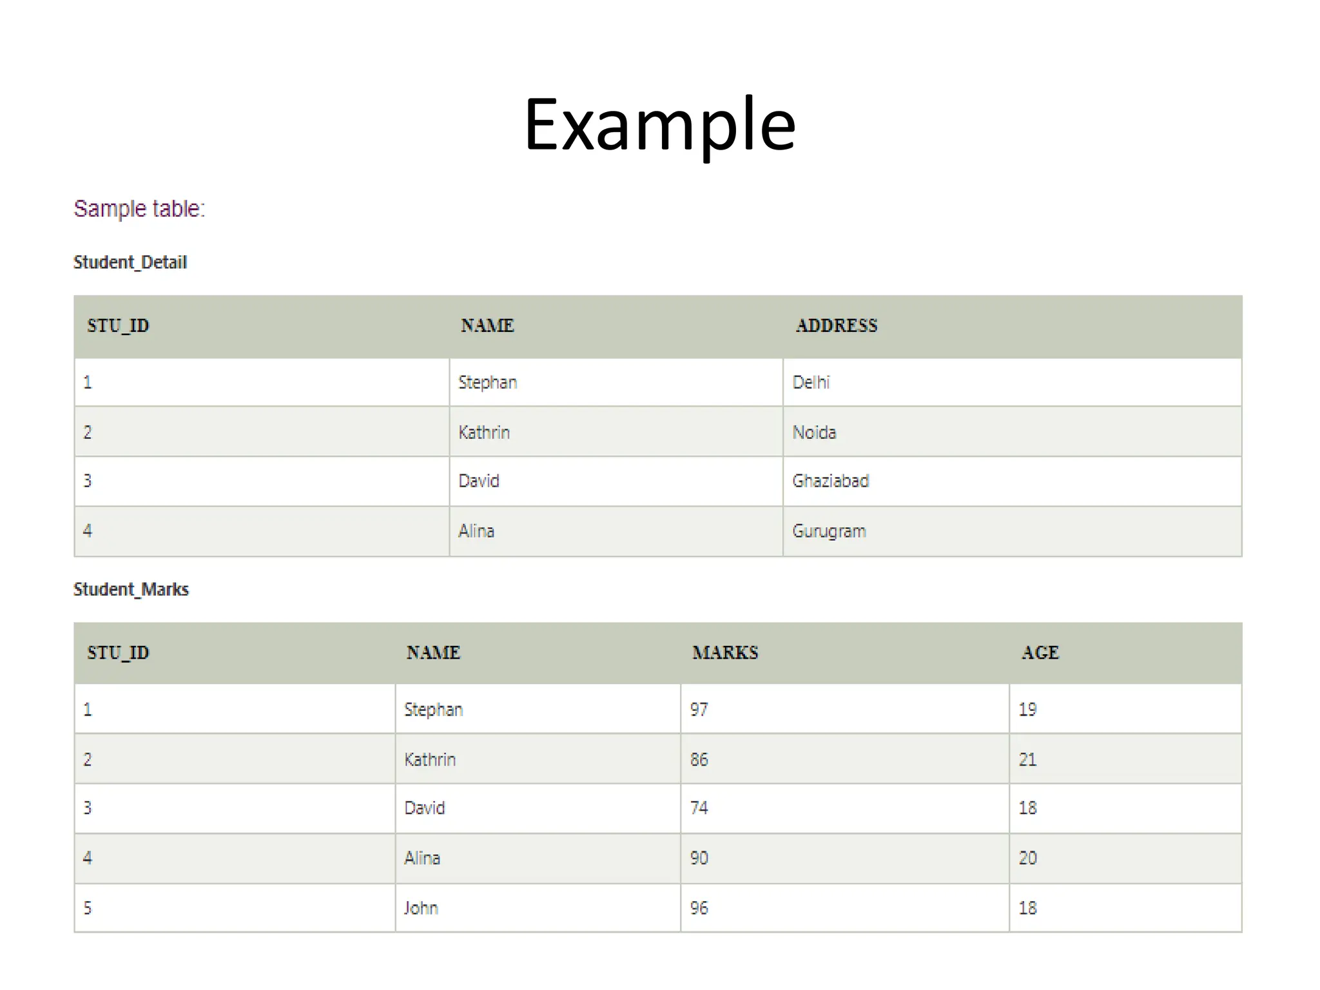
Task: Select the 'Sample table:' heading text
Action: point(139,209)
